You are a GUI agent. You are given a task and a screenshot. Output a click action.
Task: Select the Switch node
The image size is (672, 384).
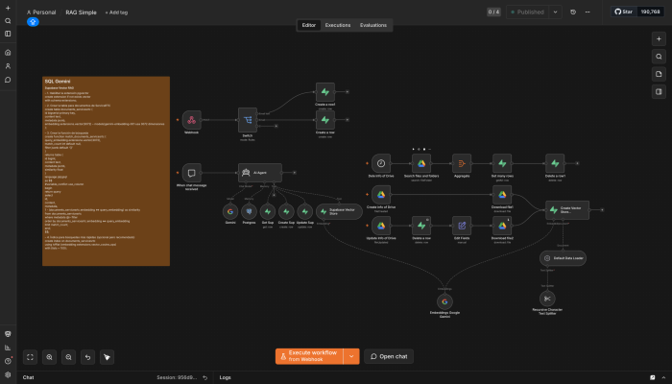point(248,120)
